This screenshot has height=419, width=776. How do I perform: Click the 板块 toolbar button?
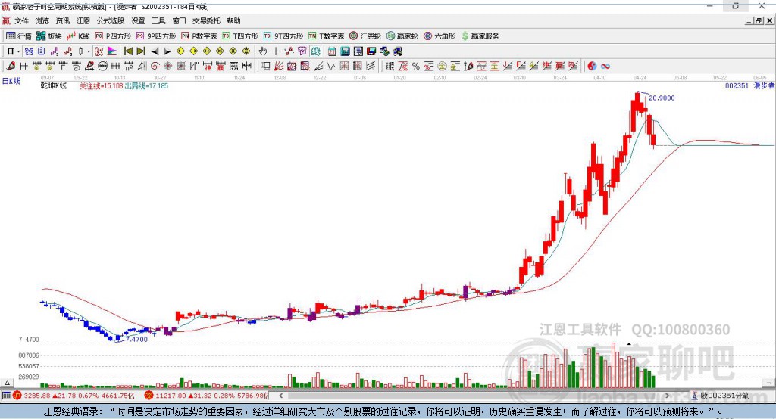pyautogui.click(x=49, y=36)
